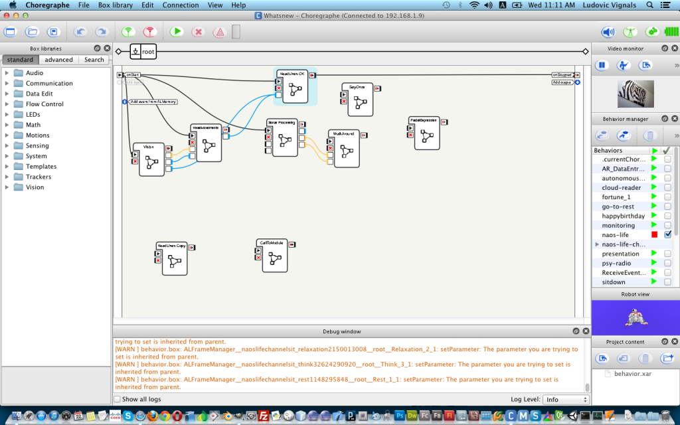Click the green Play behavior button
The image size is (680, 425).
pos(177,32)
